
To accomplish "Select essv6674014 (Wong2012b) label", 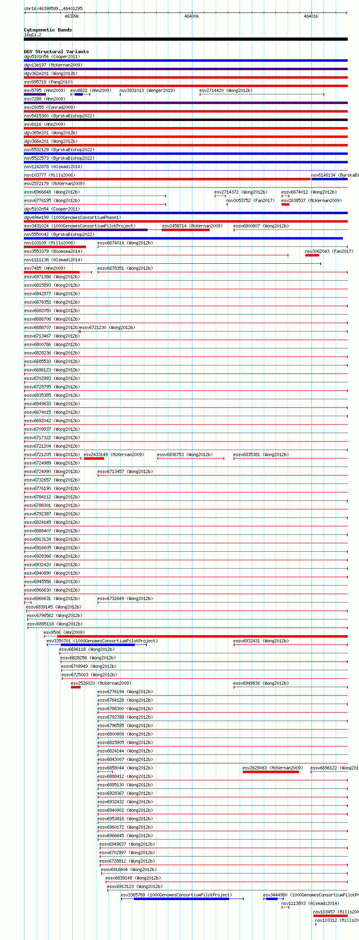I will [x=125, y=243].
